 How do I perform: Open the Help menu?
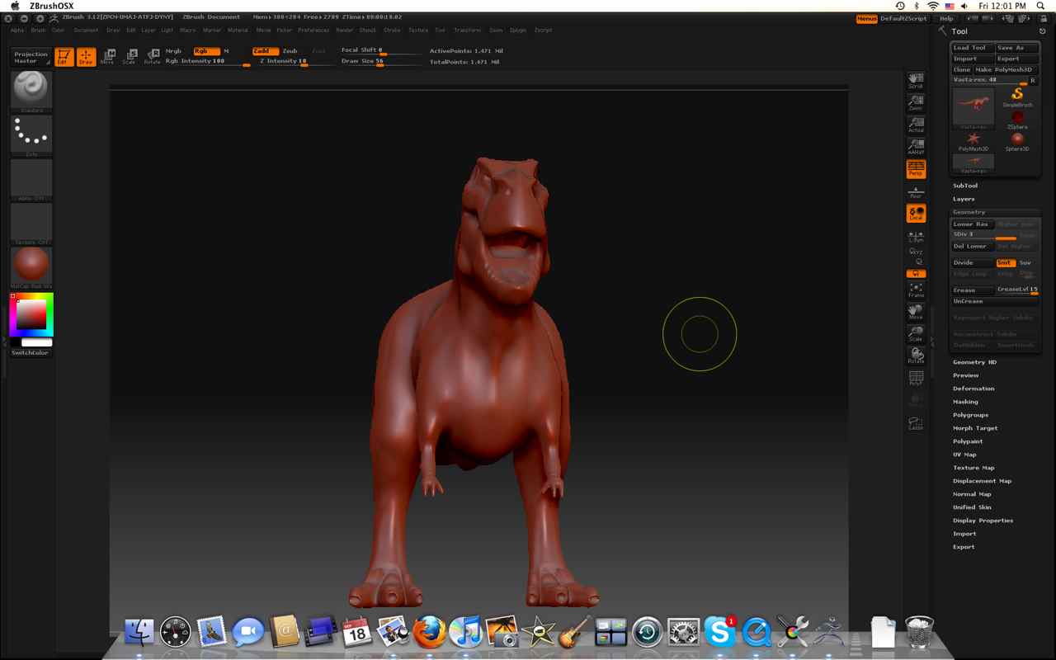point(946,18)
